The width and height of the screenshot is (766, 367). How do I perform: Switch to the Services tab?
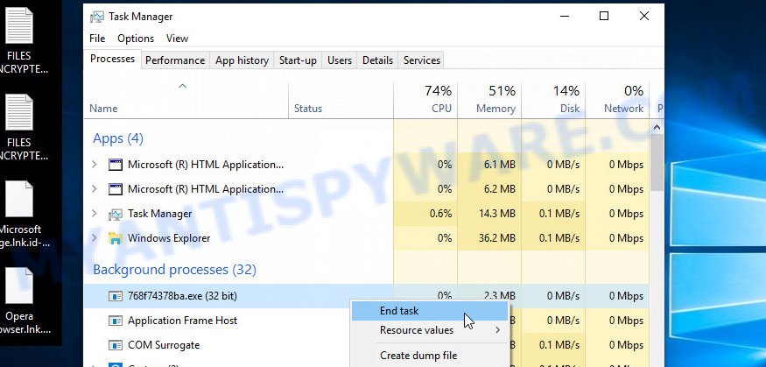422,60
